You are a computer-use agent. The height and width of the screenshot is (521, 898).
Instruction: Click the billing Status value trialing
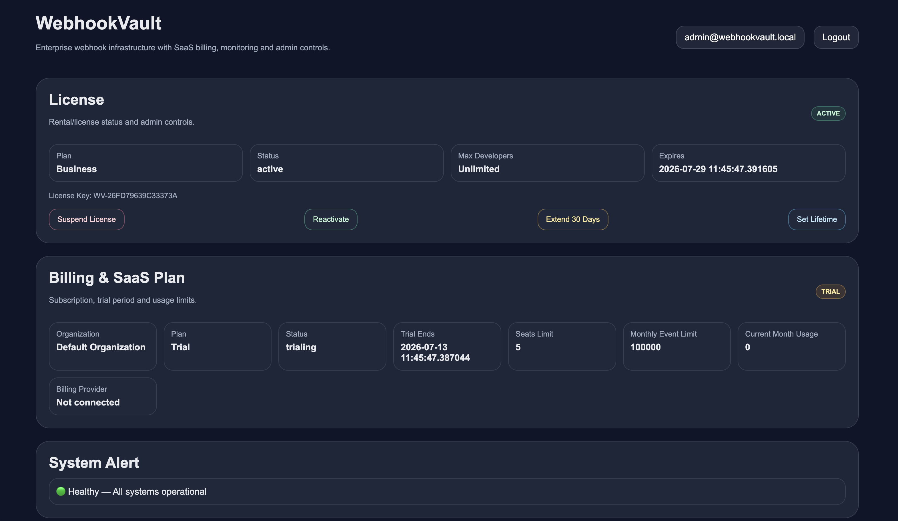click(x=301, y=347)
